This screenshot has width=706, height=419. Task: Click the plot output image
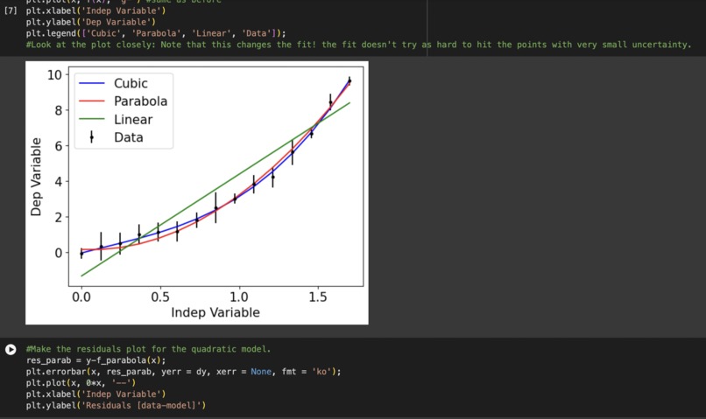[197, 192]
